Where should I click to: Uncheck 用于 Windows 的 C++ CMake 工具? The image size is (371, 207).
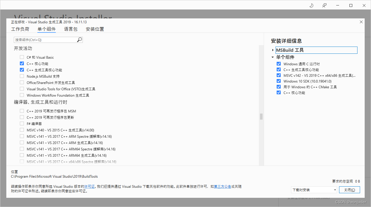[x=278, y=87]
